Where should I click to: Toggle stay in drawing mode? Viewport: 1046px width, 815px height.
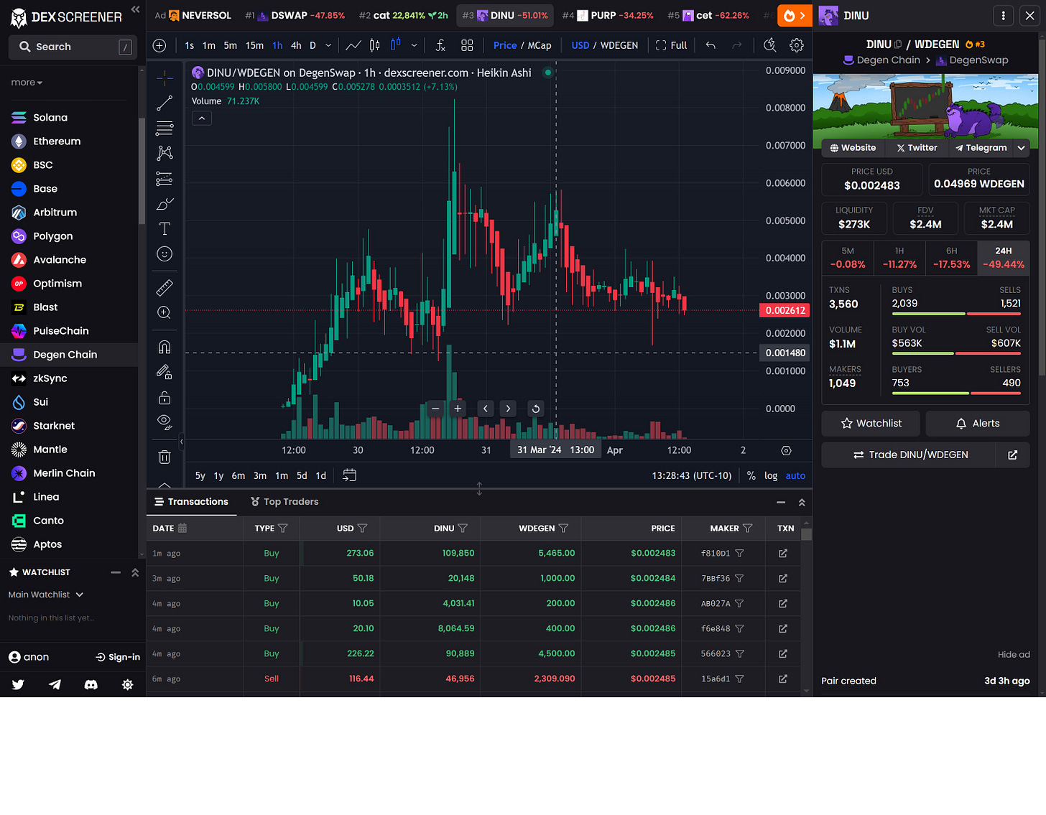[x=165, y=372]
